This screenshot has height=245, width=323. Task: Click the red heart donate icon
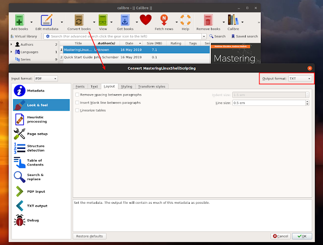[x=145, y=20]
